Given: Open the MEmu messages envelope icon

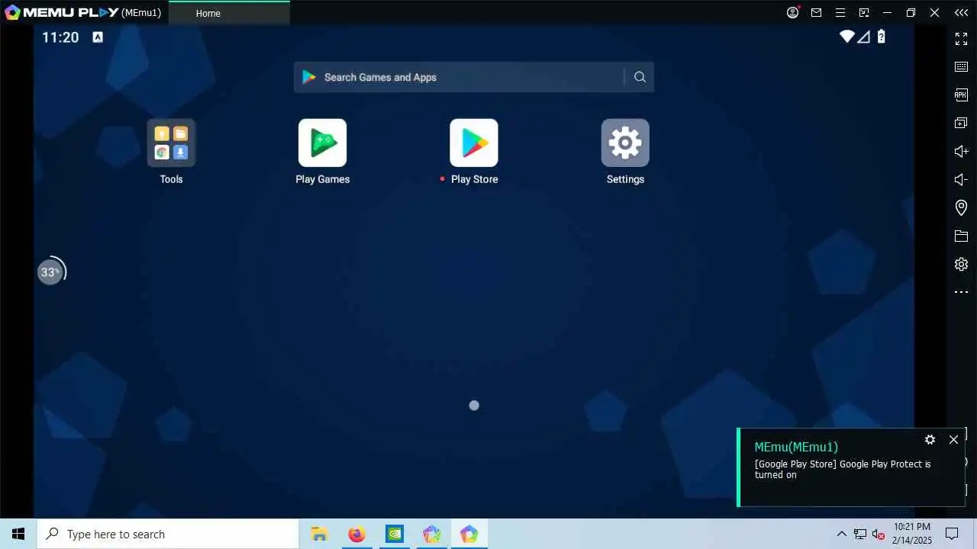Looking at the screenshot, I should click(817, 13).
